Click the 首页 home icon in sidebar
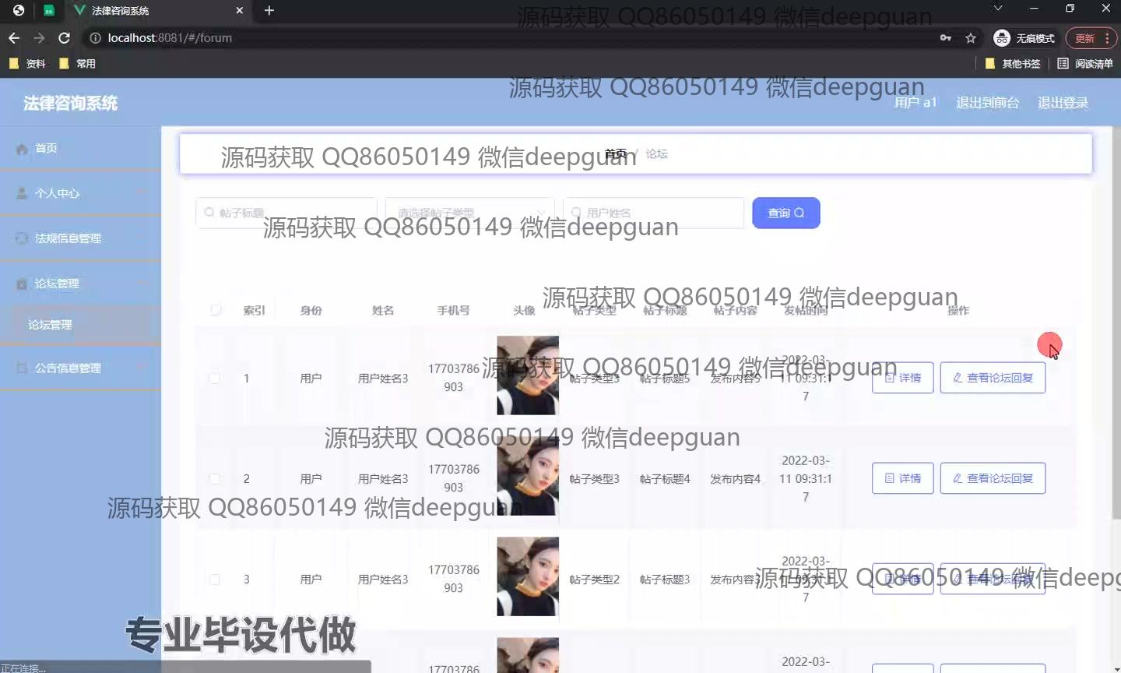The height and width of the screenshot is (673, 1121). [23, 149]
